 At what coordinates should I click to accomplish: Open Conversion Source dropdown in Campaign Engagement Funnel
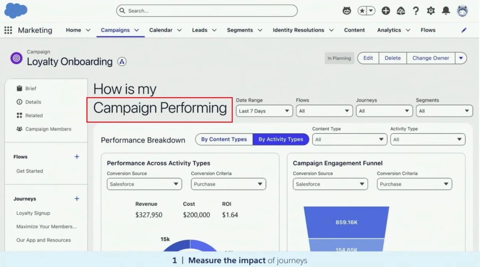(x=330, y=184)
